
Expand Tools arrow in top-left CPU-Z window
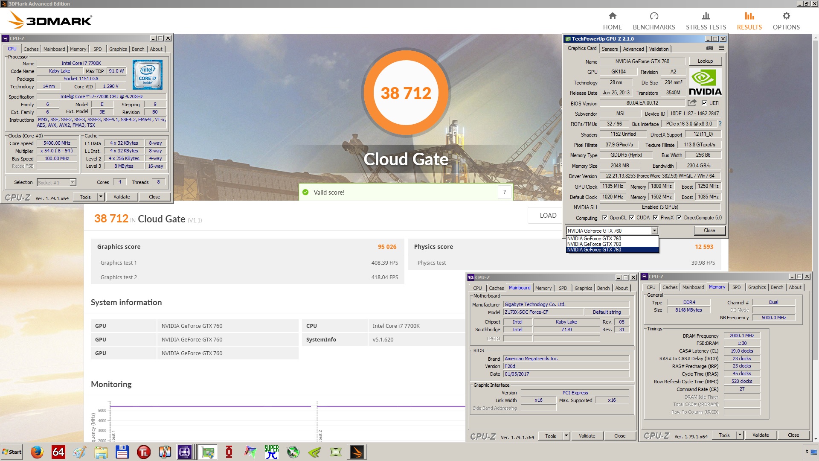101,197
